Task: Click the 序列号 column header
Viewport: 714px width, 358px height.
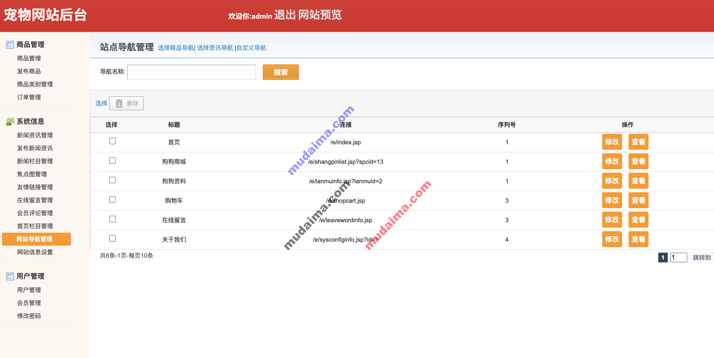Action: [506, 125]
